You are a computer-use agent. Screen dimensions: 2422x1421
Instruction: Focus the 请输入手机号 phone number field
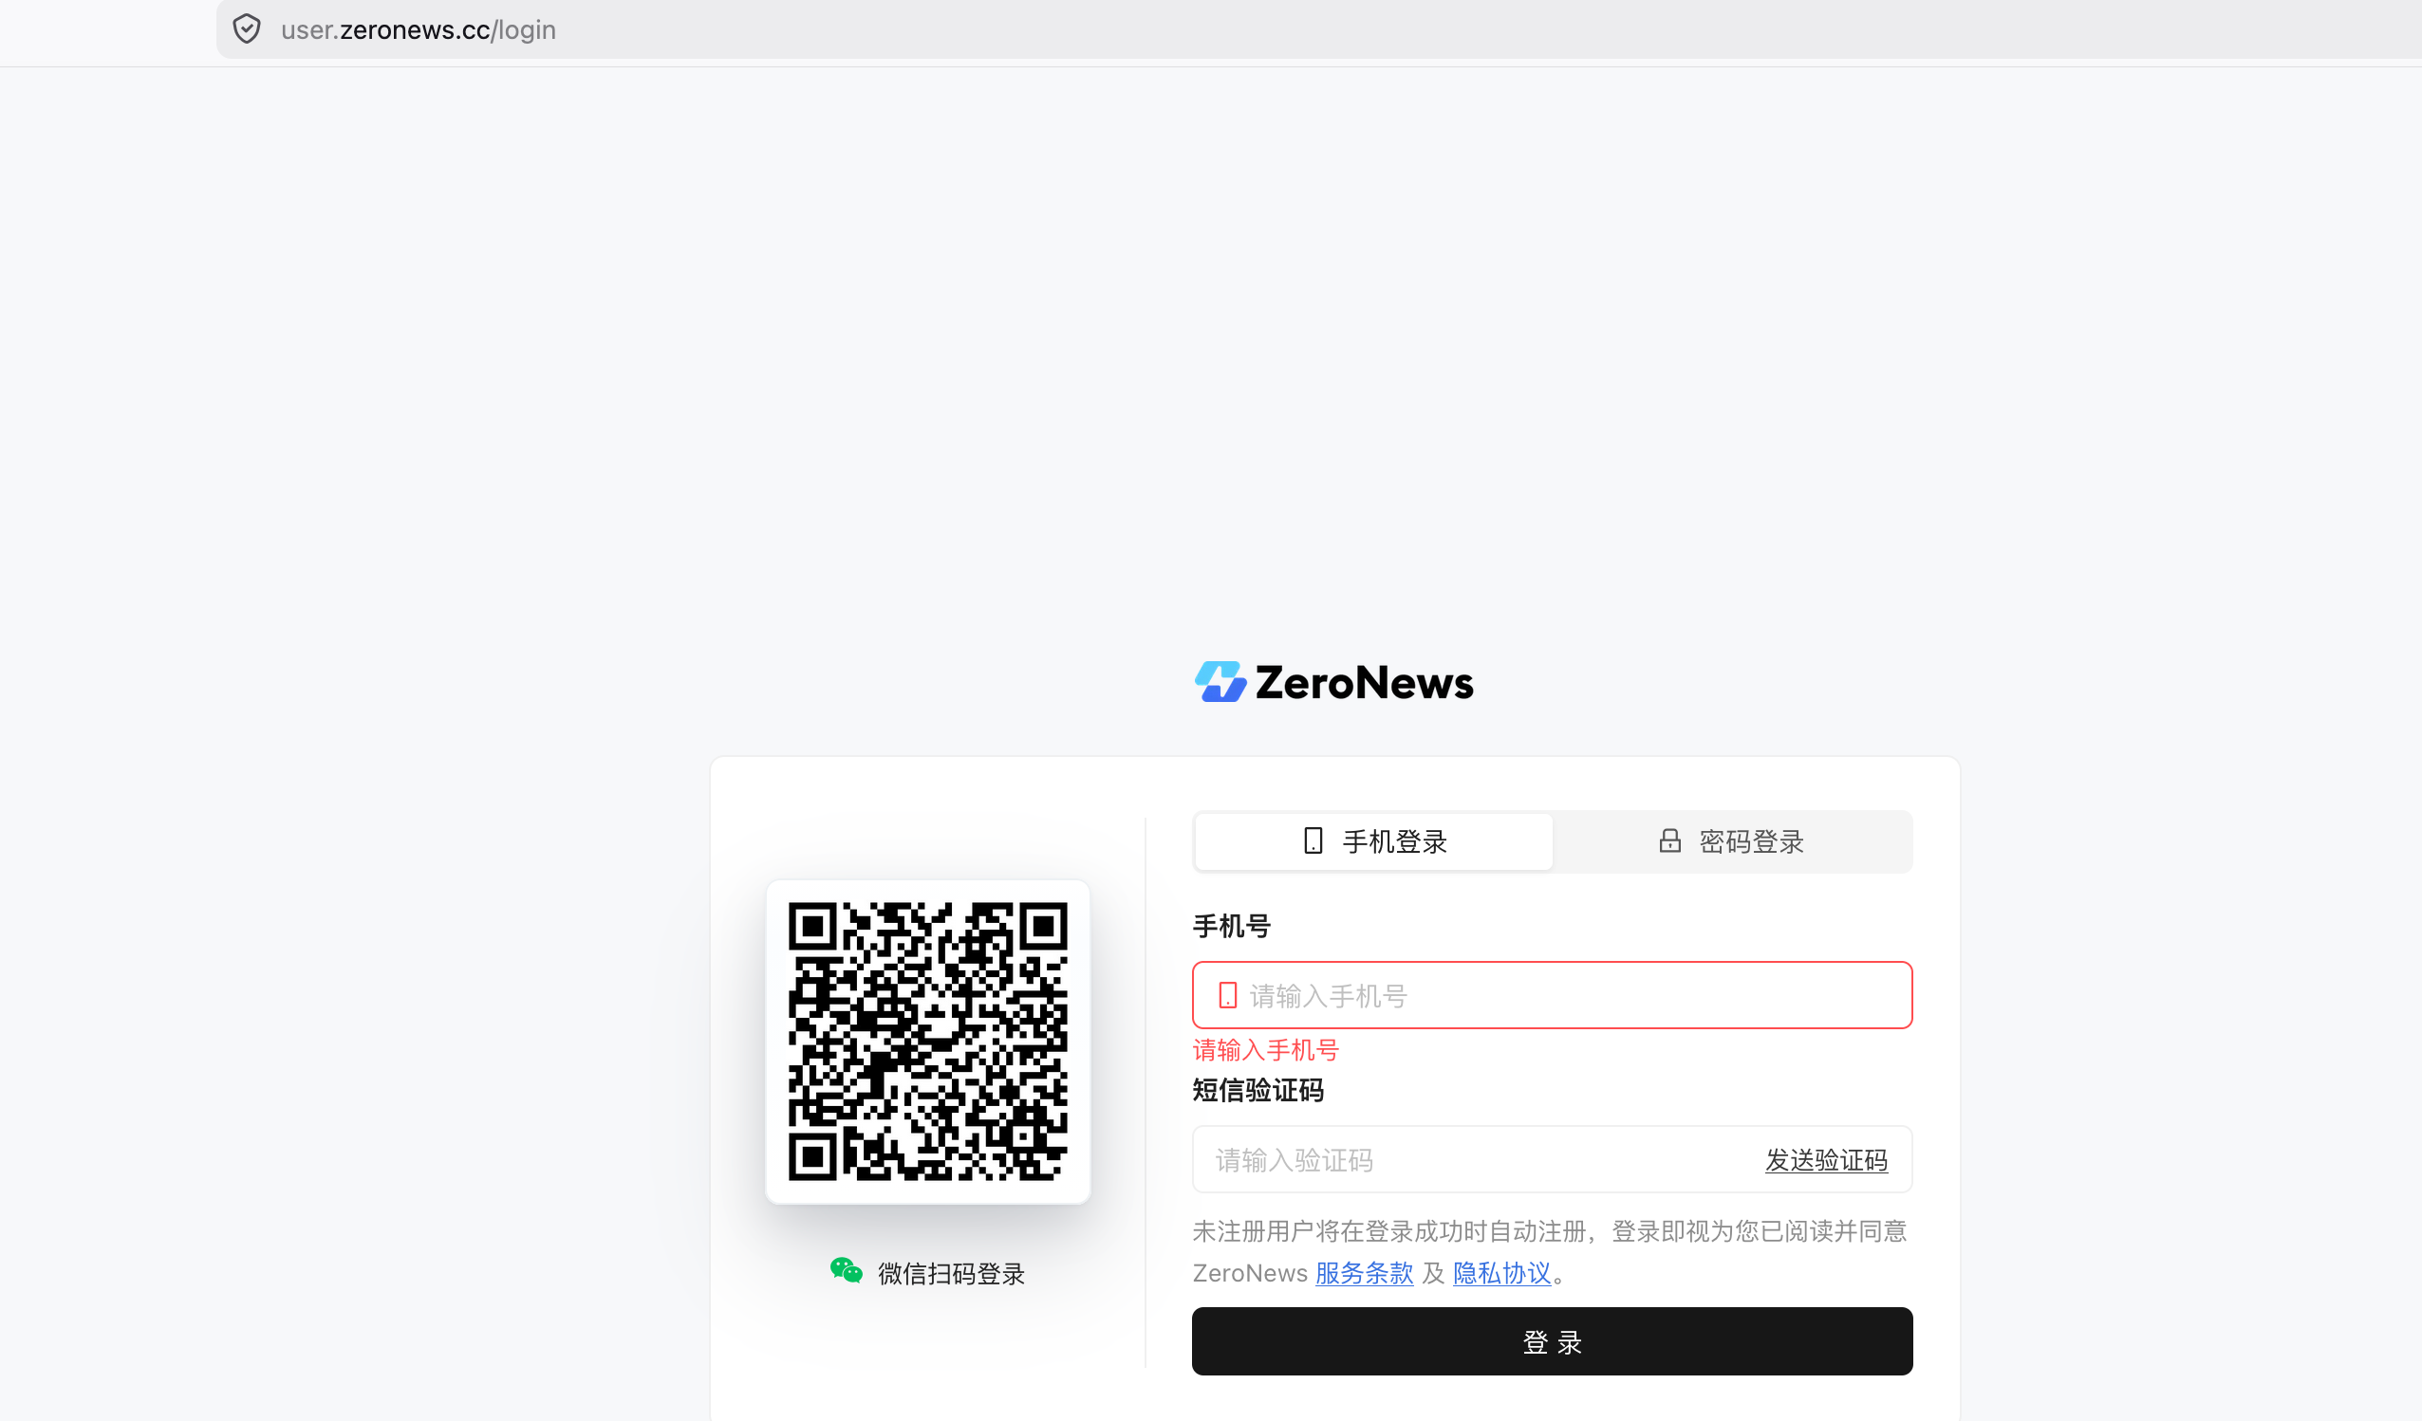pyautogui.click(x=1553, y=995)
